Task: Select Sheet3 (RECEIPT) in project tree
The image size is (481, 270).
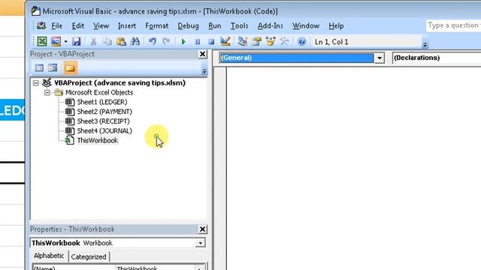Action: [x=103, y=121]
